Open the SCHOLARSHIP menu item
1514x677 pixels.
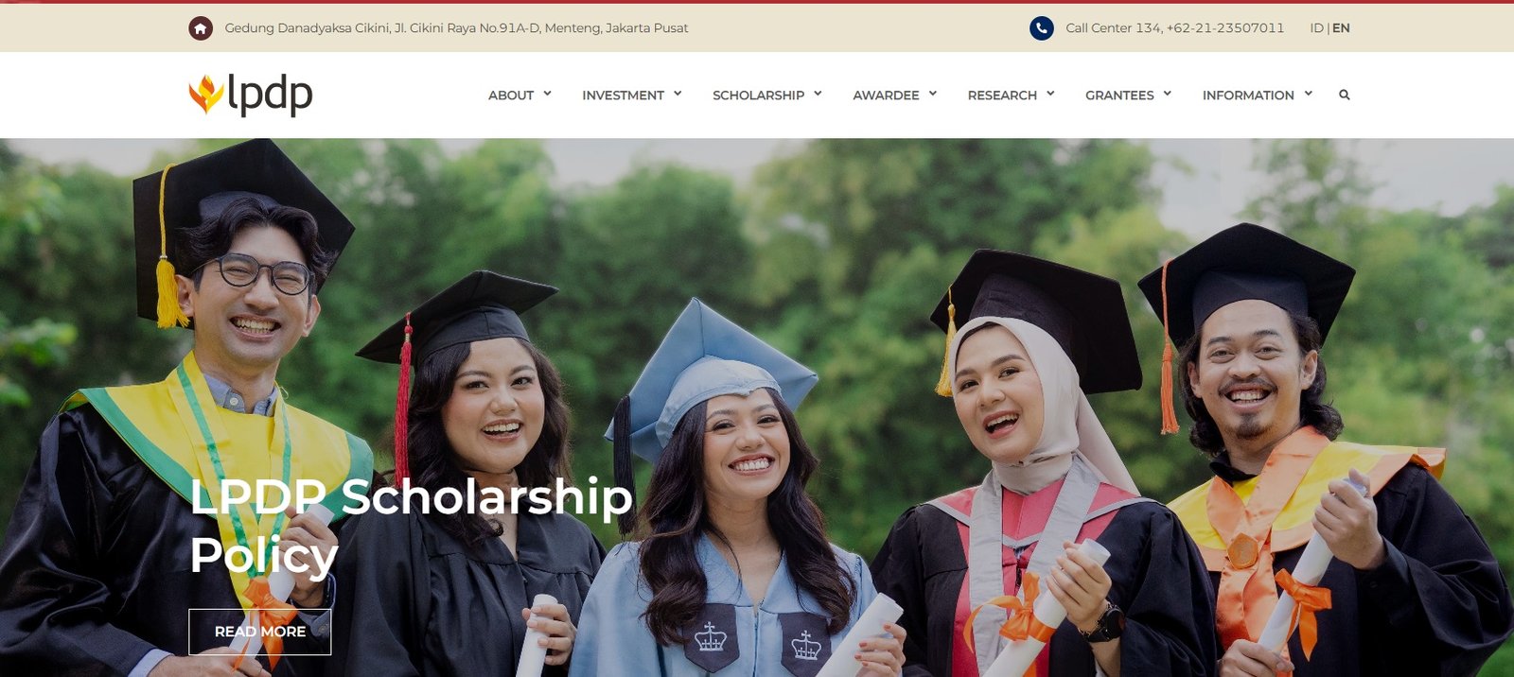tap(758, 95)
